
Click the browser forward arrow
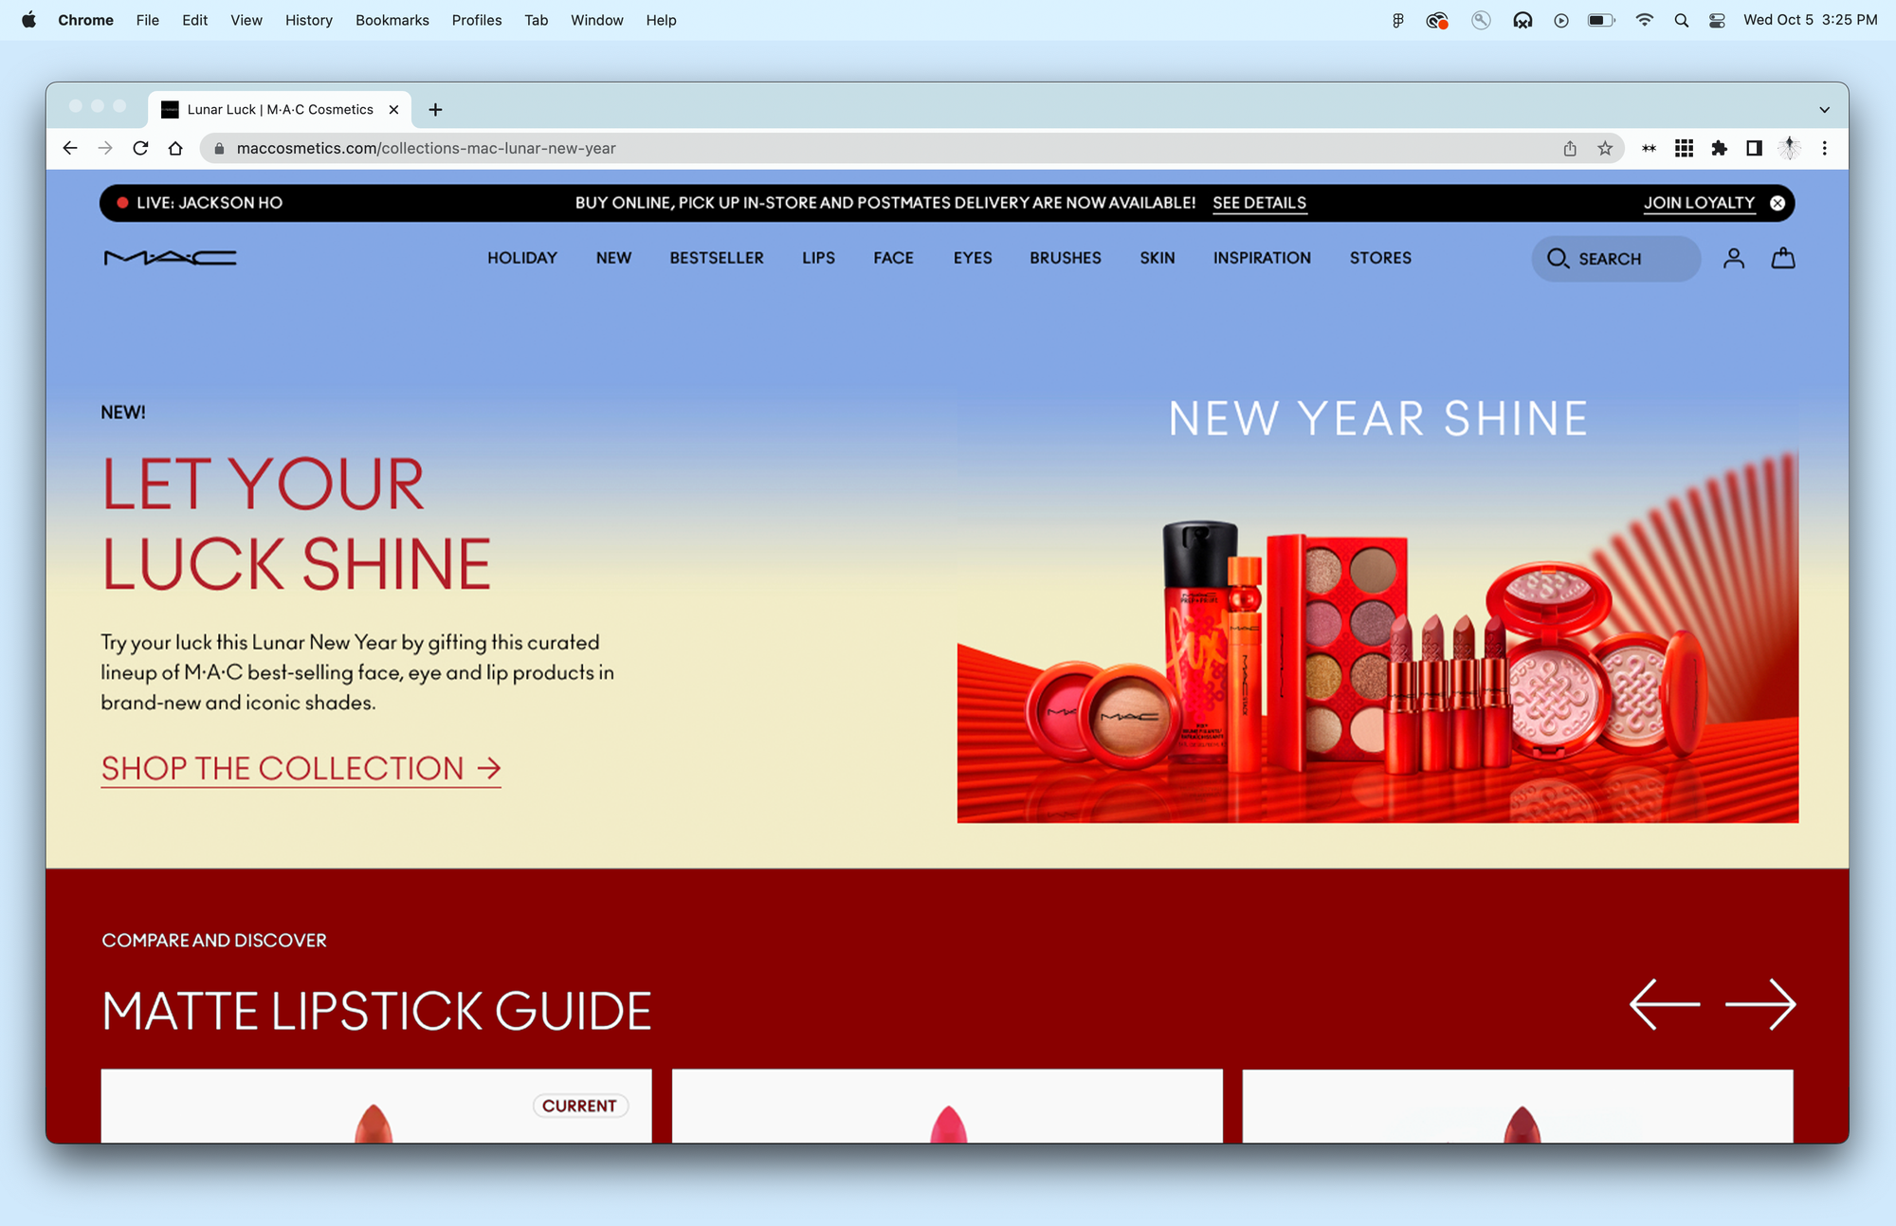coord(105,148)
